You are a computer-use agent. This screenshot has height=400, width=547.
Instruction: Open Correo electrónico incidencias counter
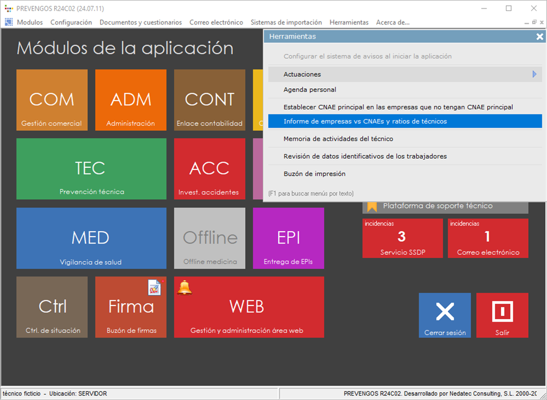488,238
